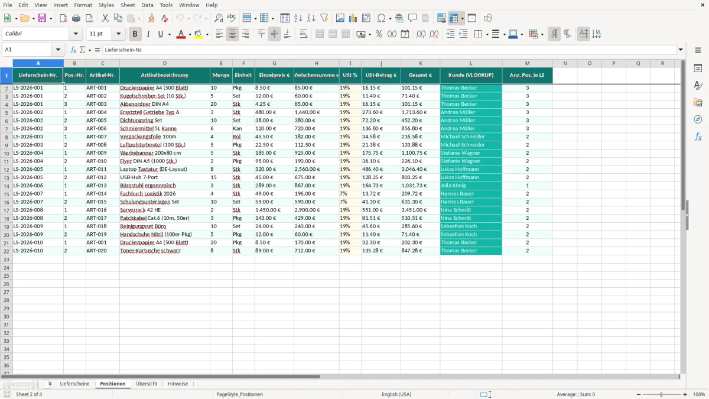
Task: Open Borders dropdown arrow
Action: [x=487, y=34]
